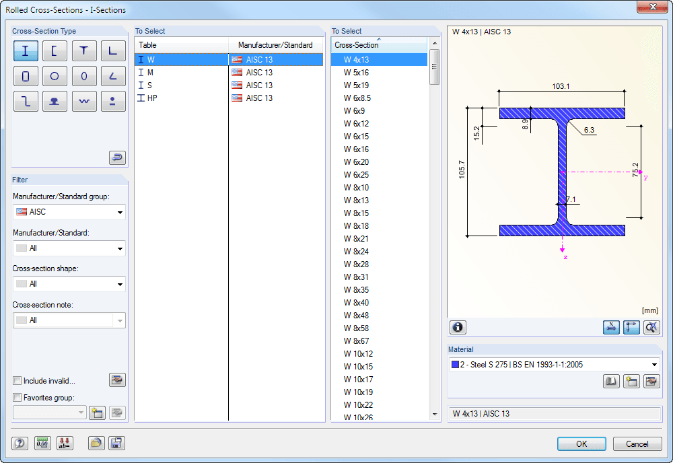Select cross-section W 4x13

tap(380, 60)
